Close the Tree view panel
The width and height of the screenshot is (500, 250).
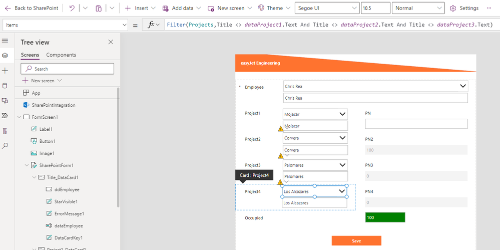coord(111,42)
